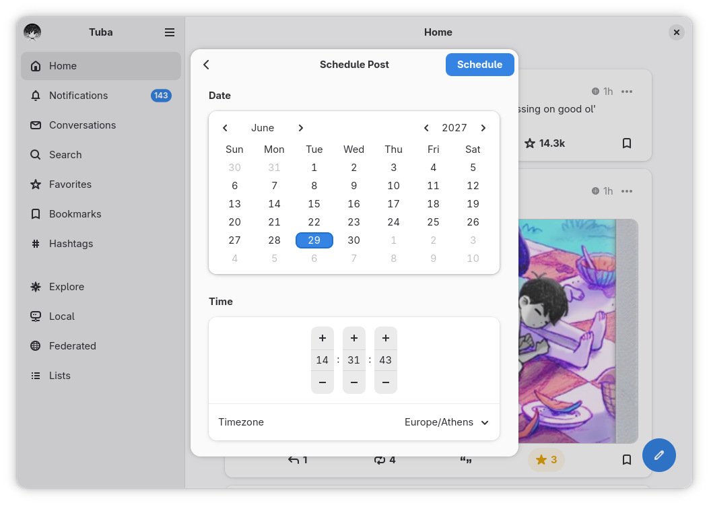This screenshot has height=505, width=709.
Task: Click grayed-out day 31 in the calendar
Action: (275, 168)
